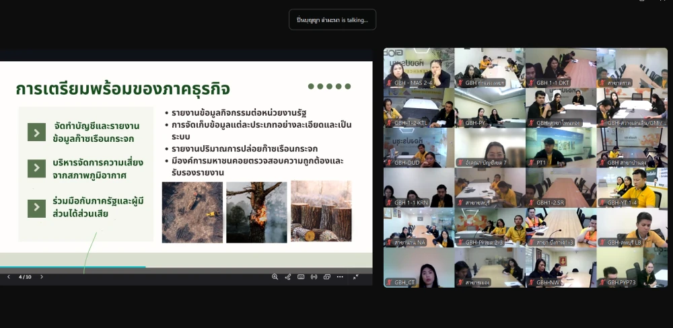This screenshot has height=328, width=673.
Task: Click the GBH-1-2-KTL name label
Action: [x=411, y=122]
